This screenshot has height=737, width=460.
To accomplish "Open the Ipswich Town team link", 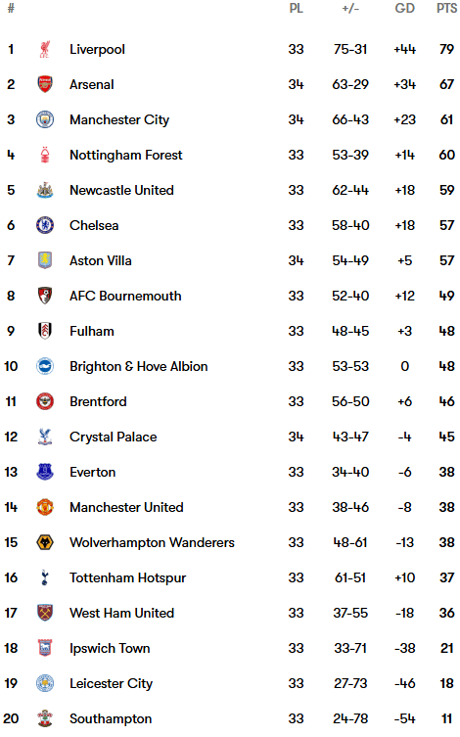I will (x=110, y=649).
